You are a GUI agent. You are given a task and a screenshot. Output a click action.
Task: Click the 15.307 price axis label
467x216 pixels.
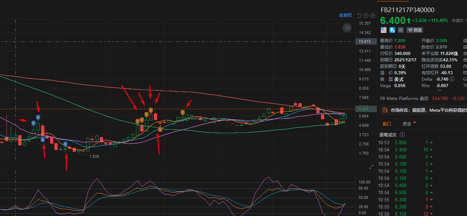(x=364, y=23)
